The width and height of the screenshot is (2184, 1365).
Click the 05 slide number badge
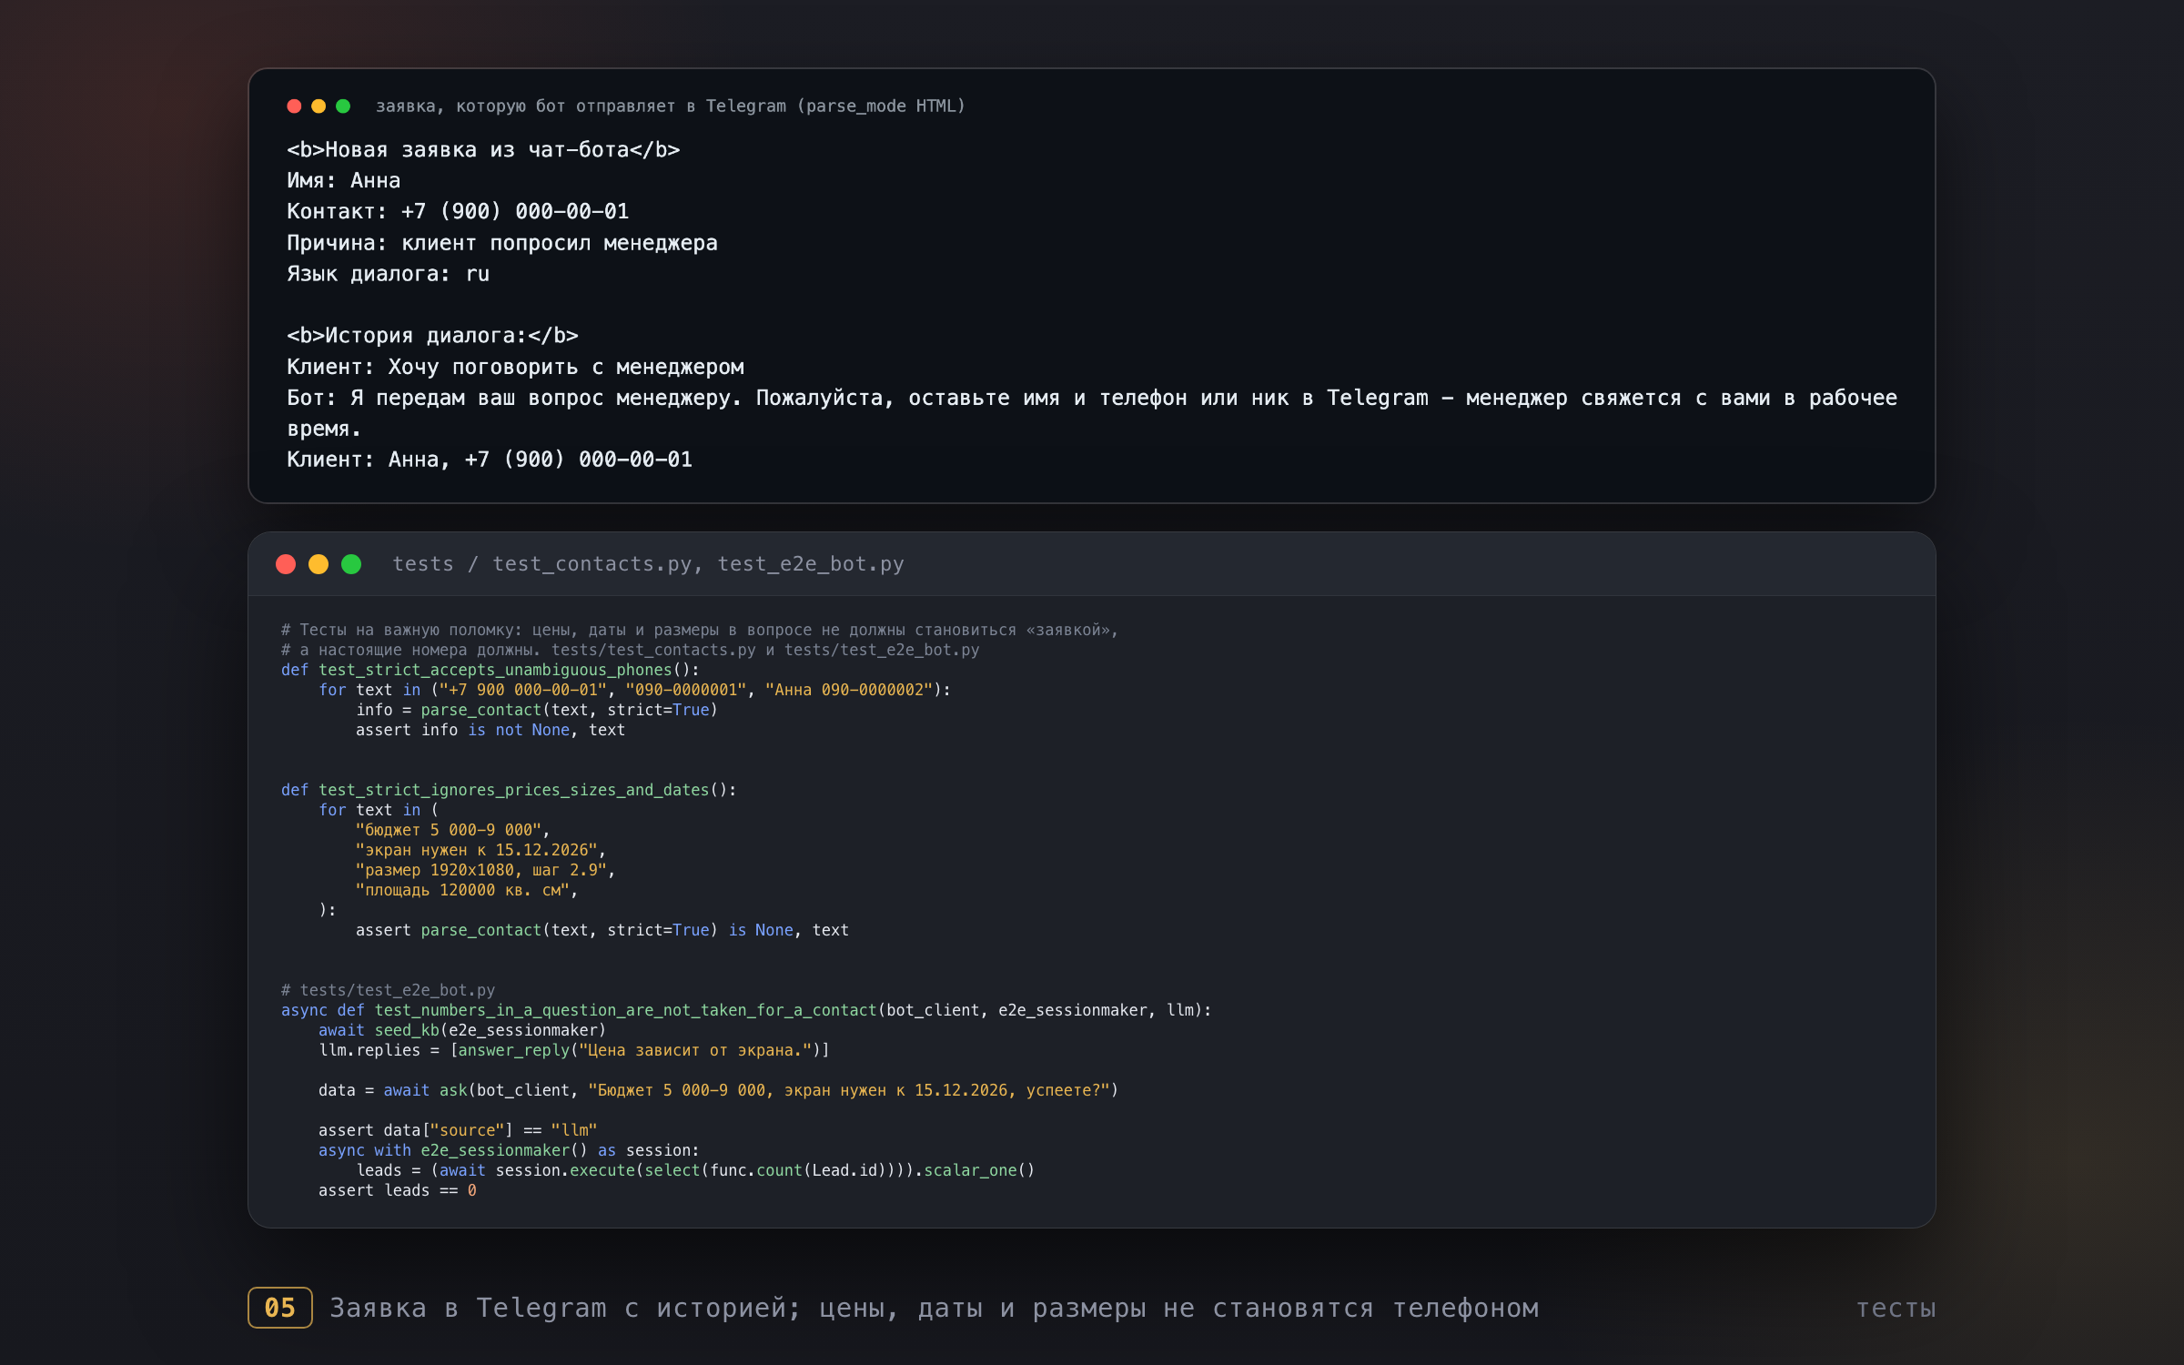pos(280,1308)
